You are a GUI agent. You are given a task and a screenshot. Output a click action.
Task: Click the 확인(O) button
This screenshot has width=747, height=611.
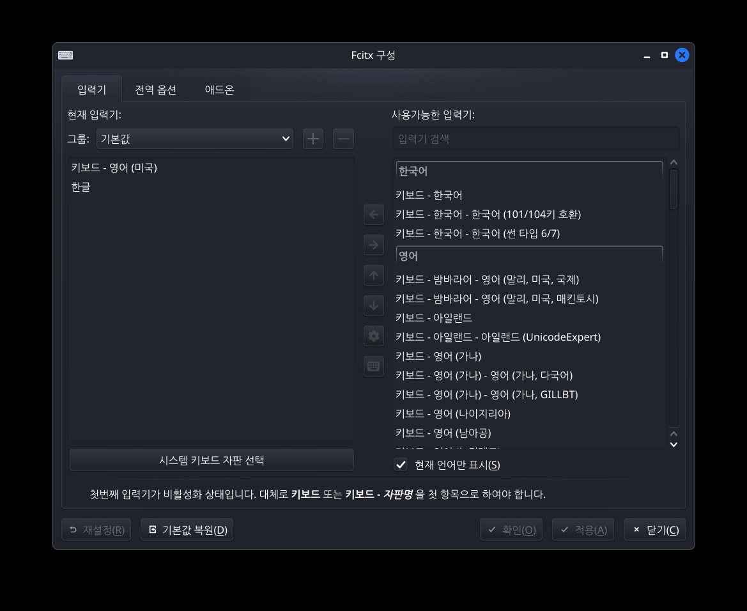coord(511,530)
